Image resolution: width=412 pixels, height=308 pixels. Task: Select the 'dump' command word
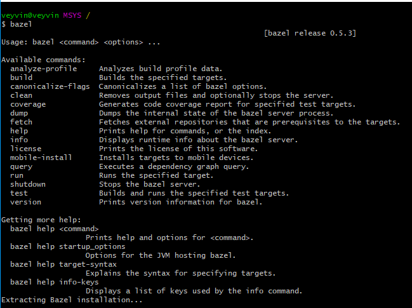pos(19,113)
